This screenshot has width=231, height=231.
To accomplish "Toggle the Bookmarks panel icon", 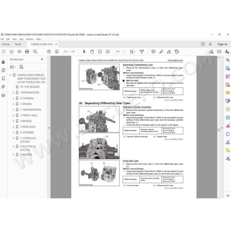I will 3,79.
